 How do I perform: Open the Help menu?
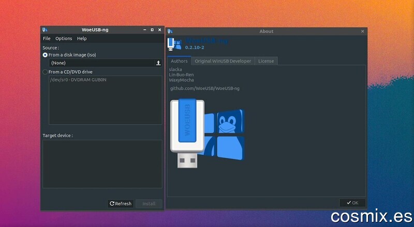click(x=82, y=39)
